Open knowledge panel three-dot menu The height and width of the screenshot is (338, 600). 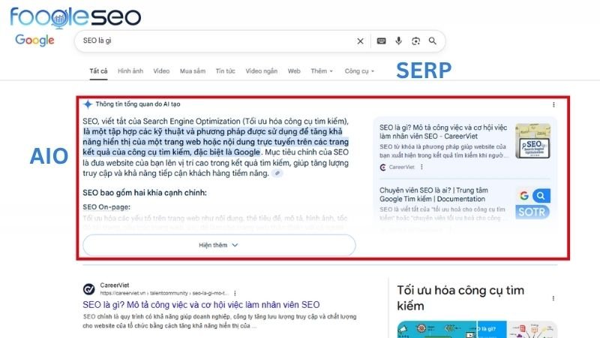click(553, 298)
